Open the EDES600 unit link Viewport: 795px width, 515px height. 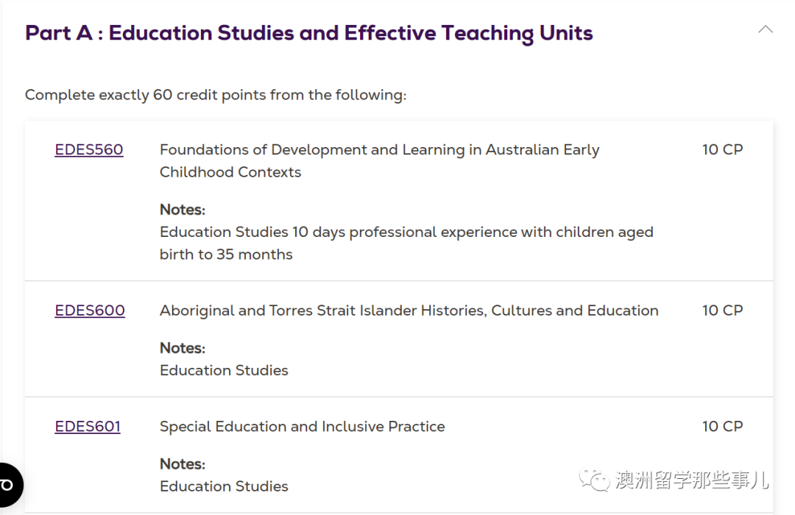[90, 310]
